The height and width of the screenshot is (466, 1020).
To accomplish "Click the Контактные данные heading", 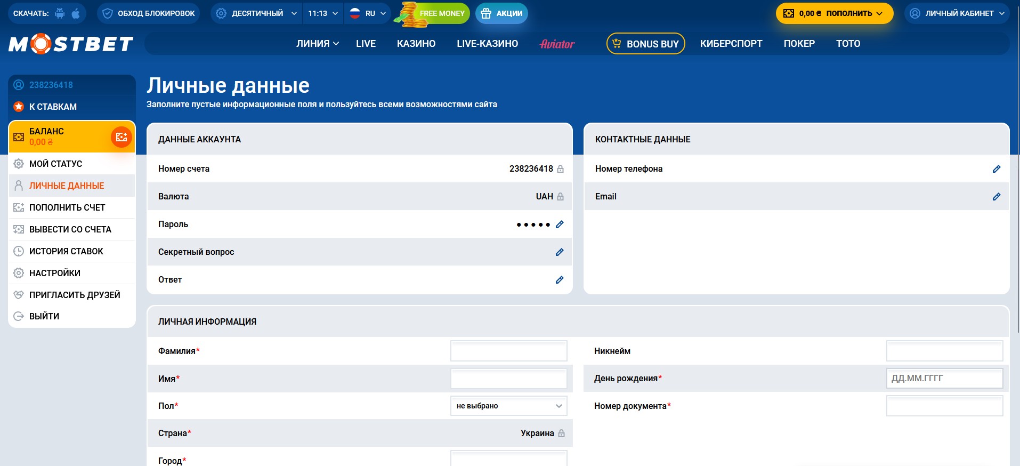I will coord(643,139).
